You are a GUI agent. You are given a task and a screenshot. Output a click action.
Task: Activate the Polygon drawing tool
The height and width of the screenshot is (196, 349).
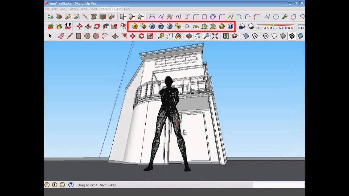pyautogui.click(x=96, y=36)
